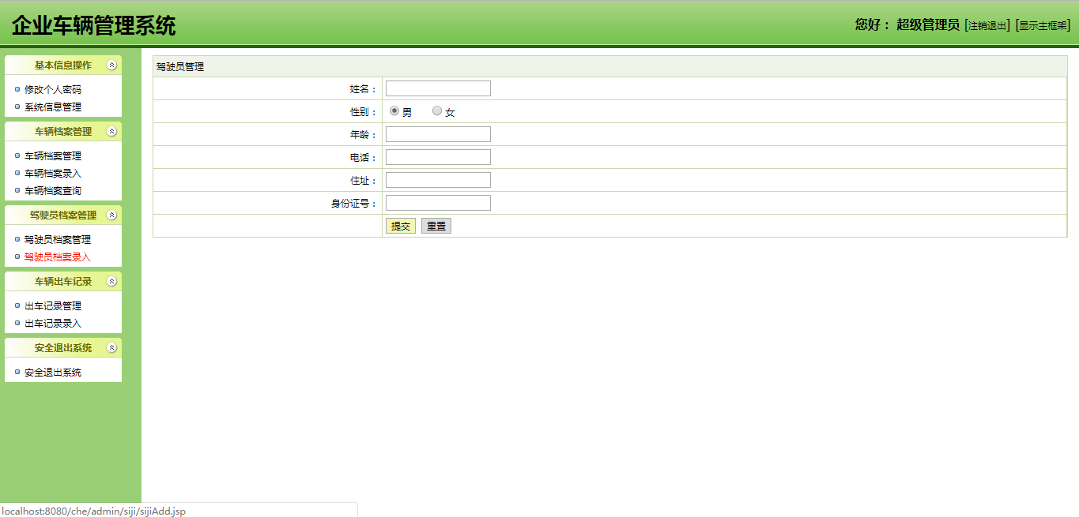Click 安全退出系统 link item
Viewport: 1079px width, 517px height.
[53, 373]
